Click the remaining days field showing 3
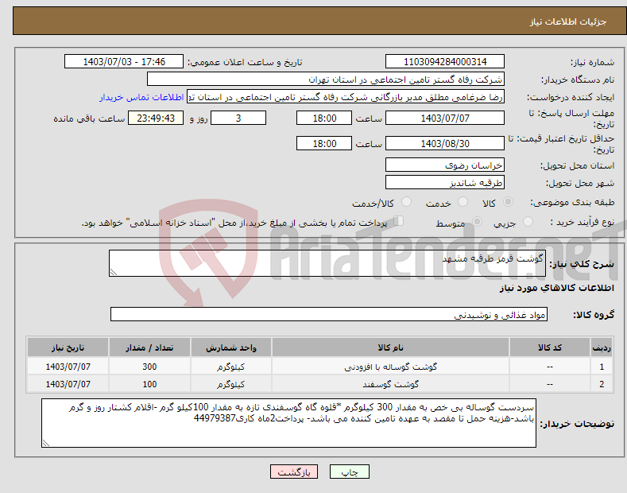 click(x=238, y=118)
